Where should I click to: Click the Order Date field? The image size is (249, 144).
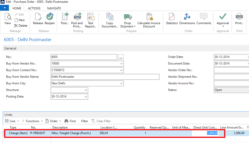click(231, 57)
